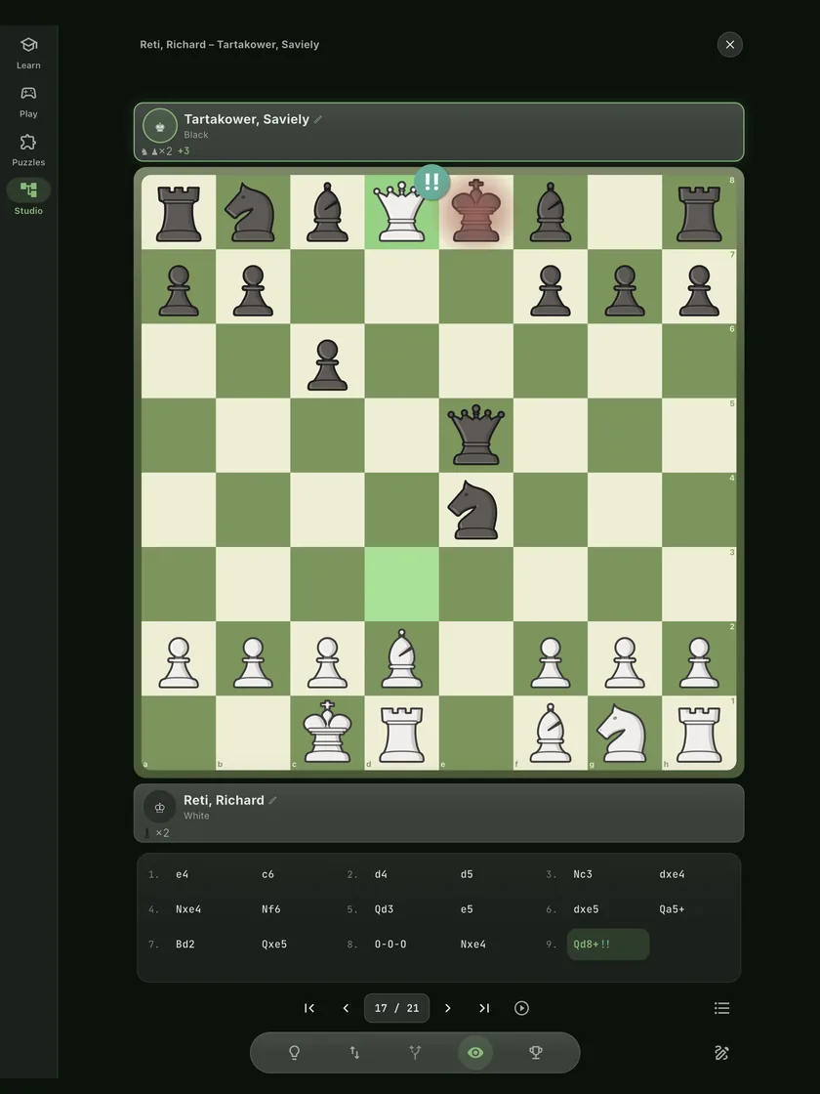Click the white king on c1
The width and height of the screenshot is (820, 1094).
(327, 733)
